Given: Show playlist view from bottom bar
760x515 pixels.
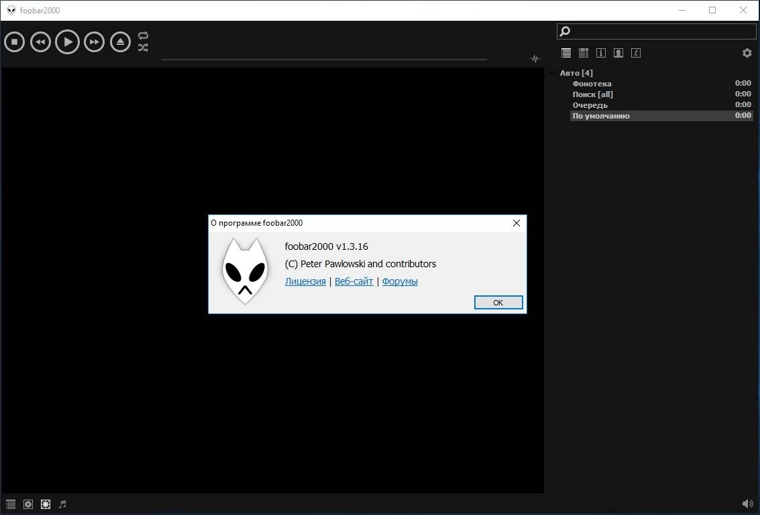Looking at the screenshot, I should point(11,504).
